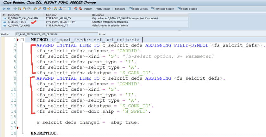Click the Enhance spiral icon
The width and height of the screenshot is (266, 137).
click(x=29, y=9)
